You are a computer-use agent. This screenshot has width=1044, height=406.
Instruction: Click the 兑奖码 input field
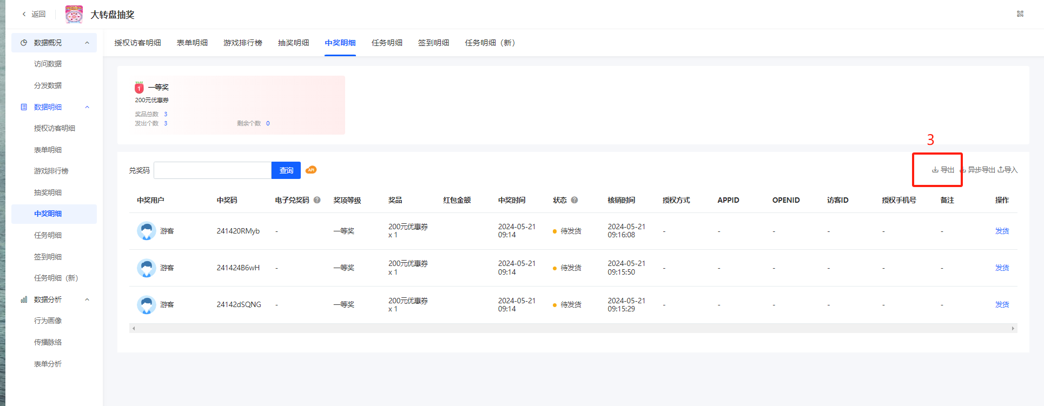pyautogui.click(x=212, y=170)
